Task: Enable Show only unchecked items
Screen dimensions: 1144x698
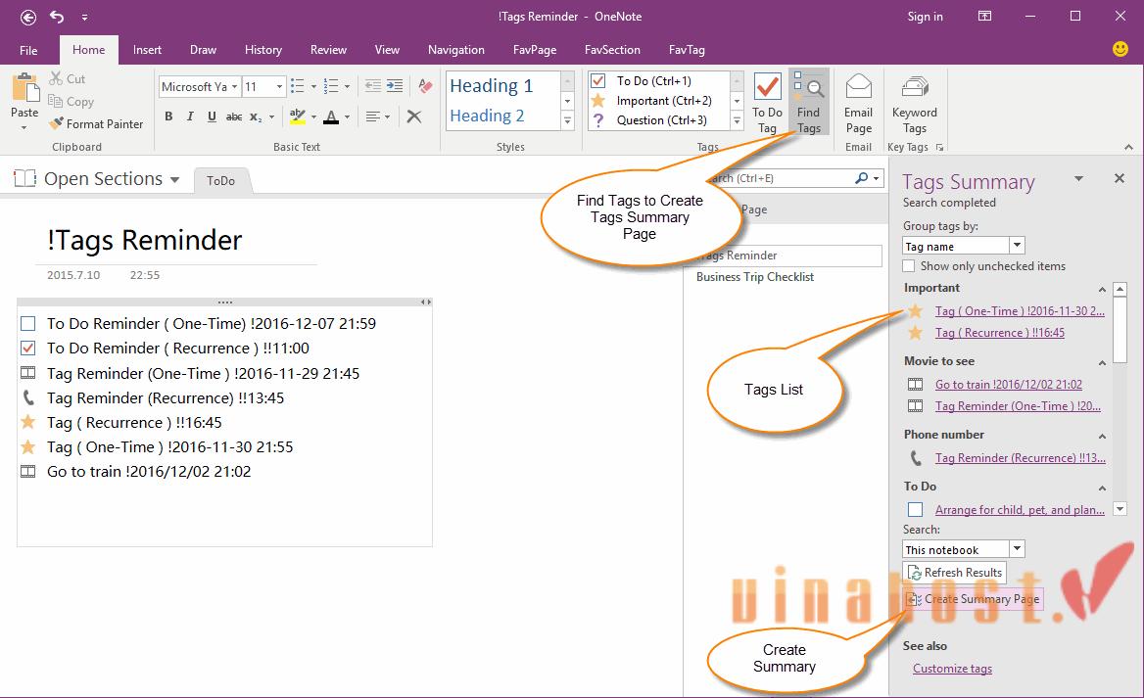Action: pyautogui.click(x=908, y=265)
